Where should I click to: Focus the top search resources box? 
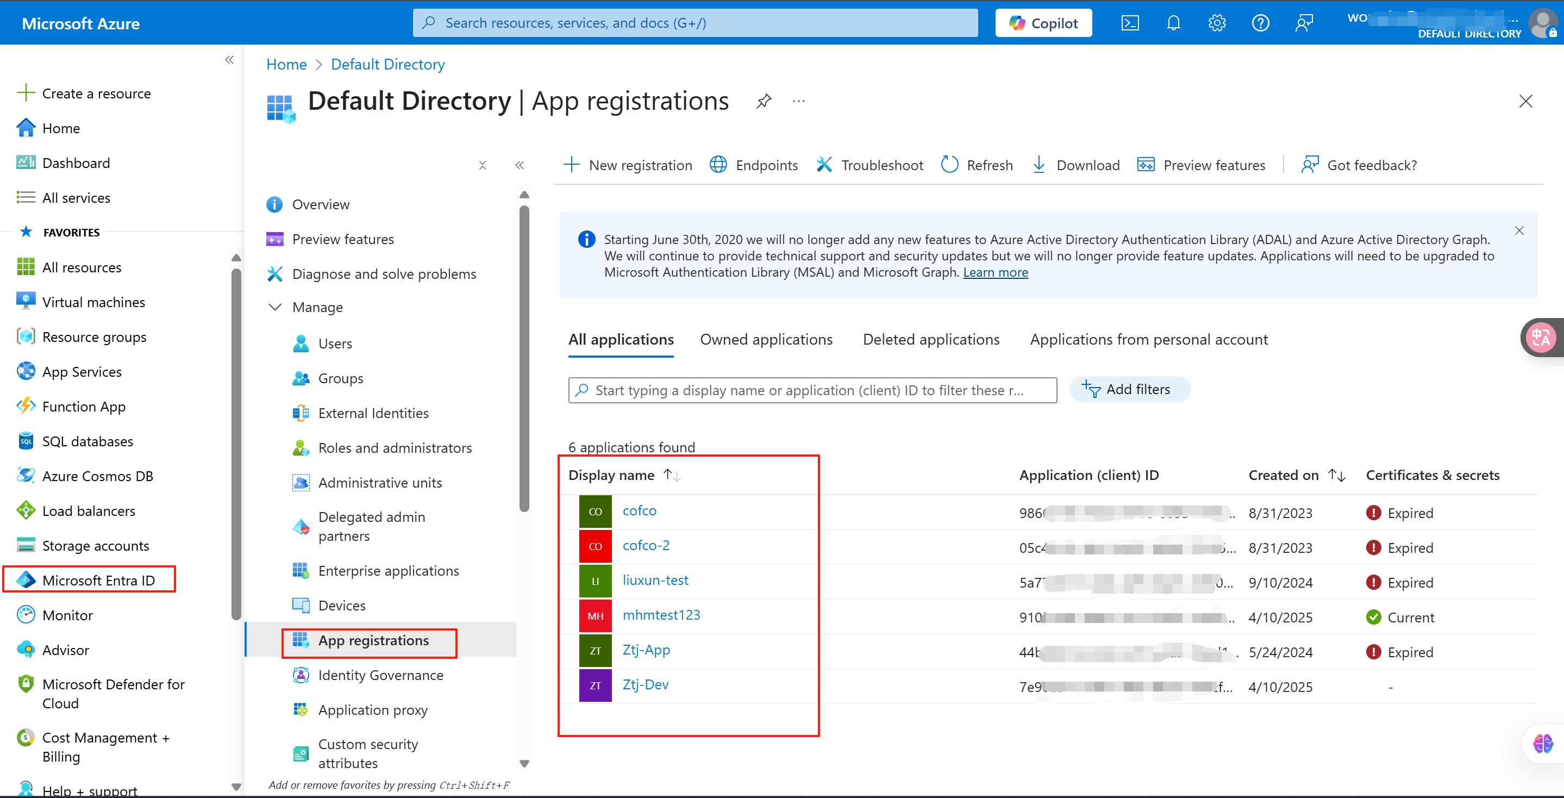point(695,23)
